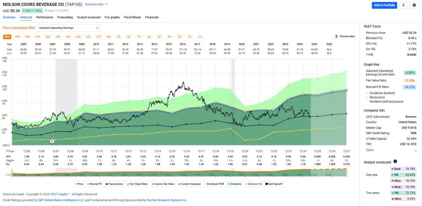This screenshot has width=422, height=206.
Task: Open the FAST Graphs copyright link
Action: (x=60, y=194)
